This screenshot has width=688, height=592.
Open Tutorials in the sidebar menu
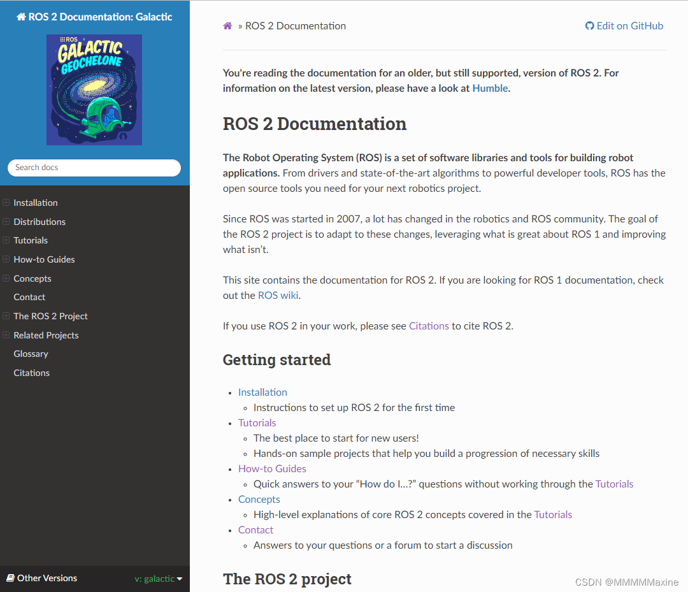click(31, 240)
